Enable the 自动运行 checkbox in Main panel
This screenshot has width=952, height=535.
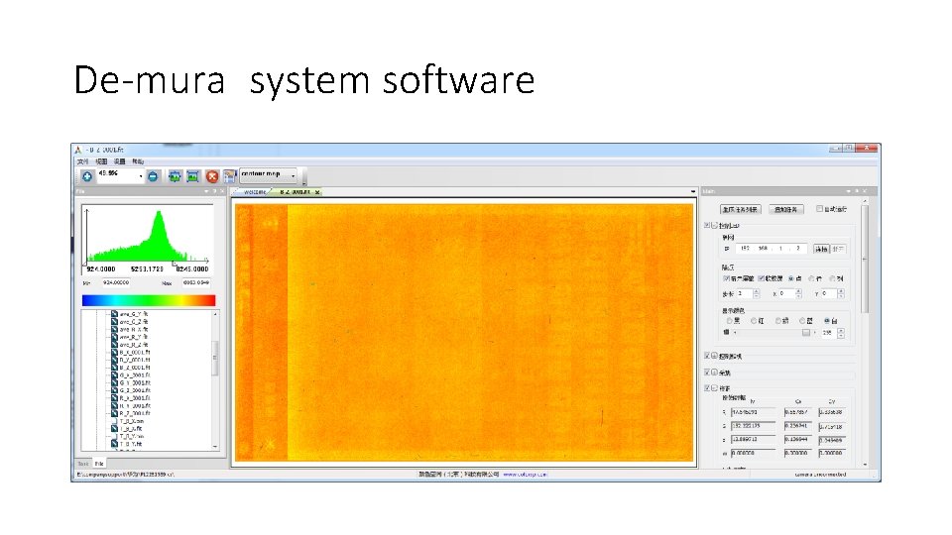point(819,209)
